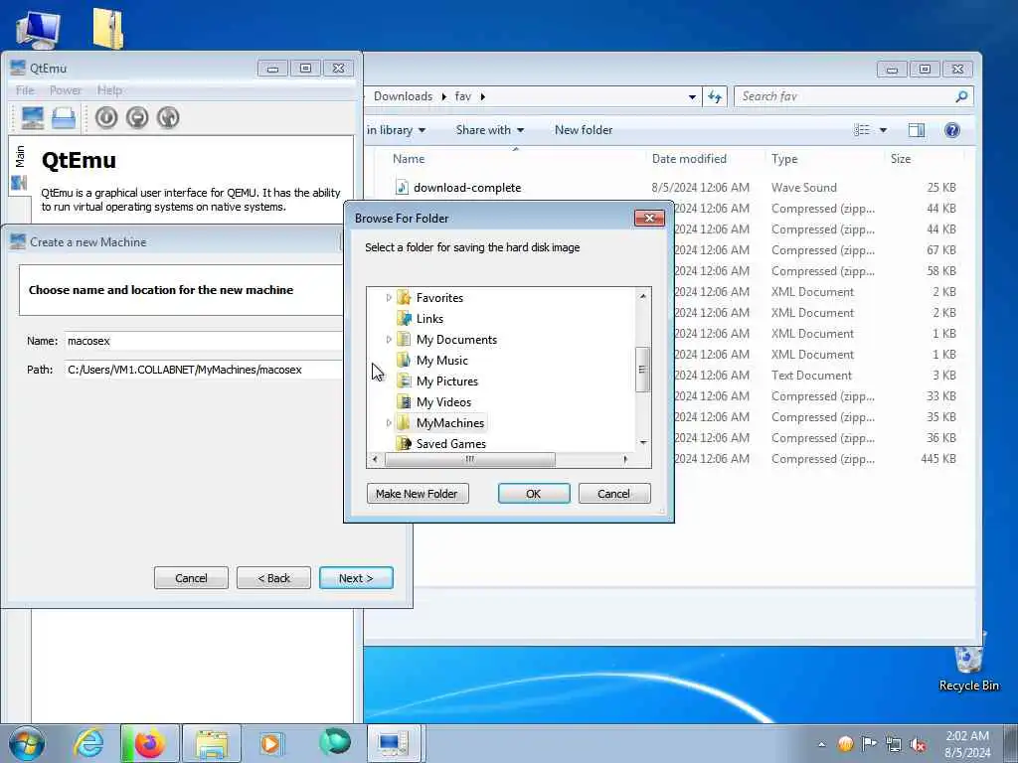Image resolution: width=1018 pixels, height=763 pixels.
Task: Sort by the Name column header
Action: pyautogui.click(x=409, y=159)
